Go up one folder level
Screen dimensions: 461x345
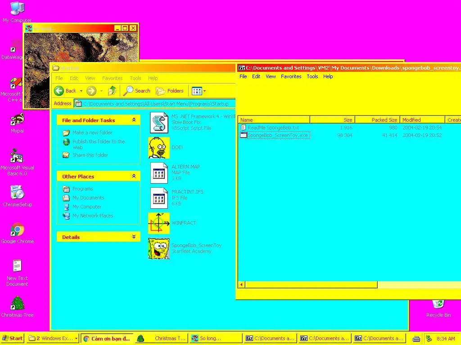[x=112, y=91]
